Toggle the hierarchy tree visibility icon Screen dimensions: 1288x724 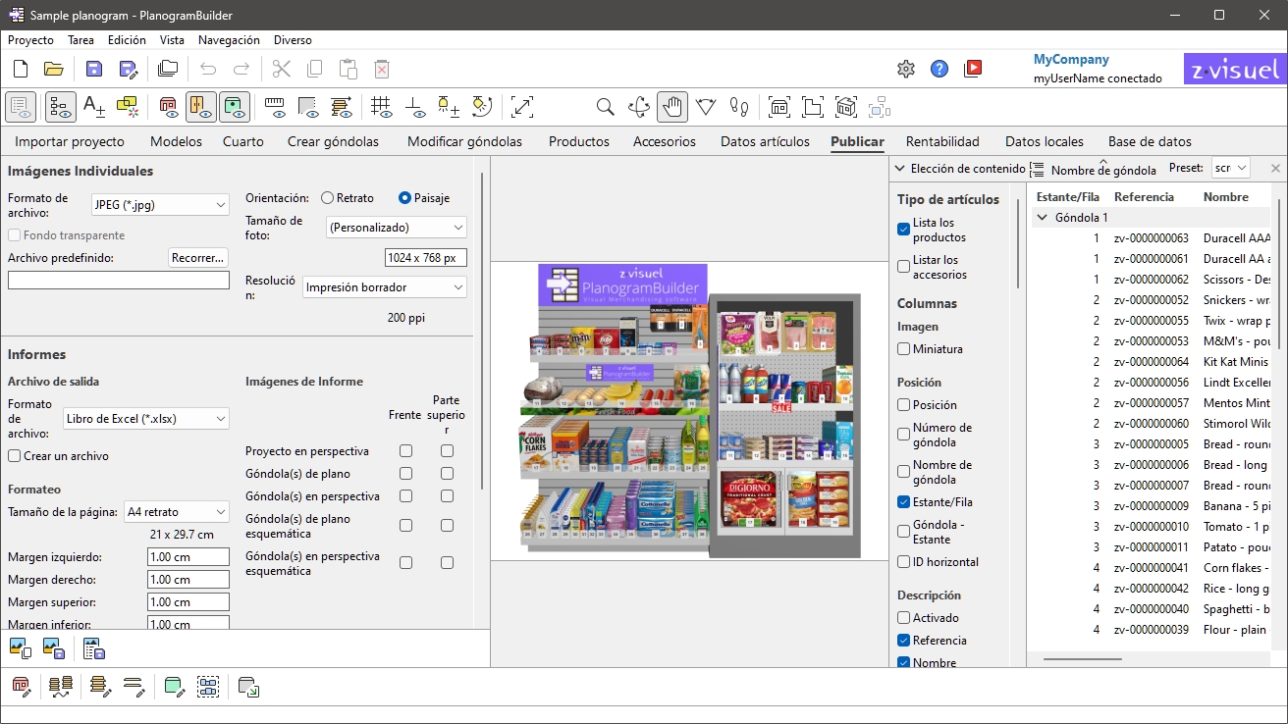pyautogui.click(x=61, y=106)
